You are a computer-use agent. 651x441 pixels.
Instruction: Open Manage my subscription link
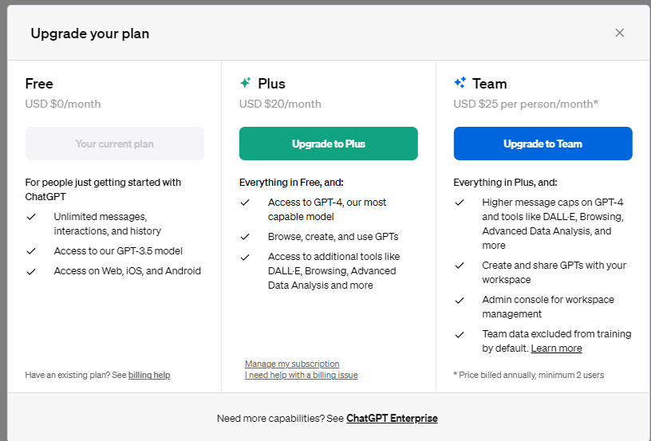(x=292, y=364)
